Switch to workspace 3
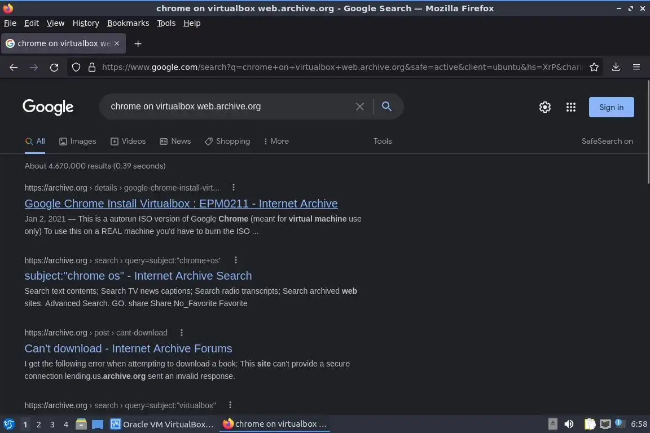650x433 pixels. coord(52,425)
